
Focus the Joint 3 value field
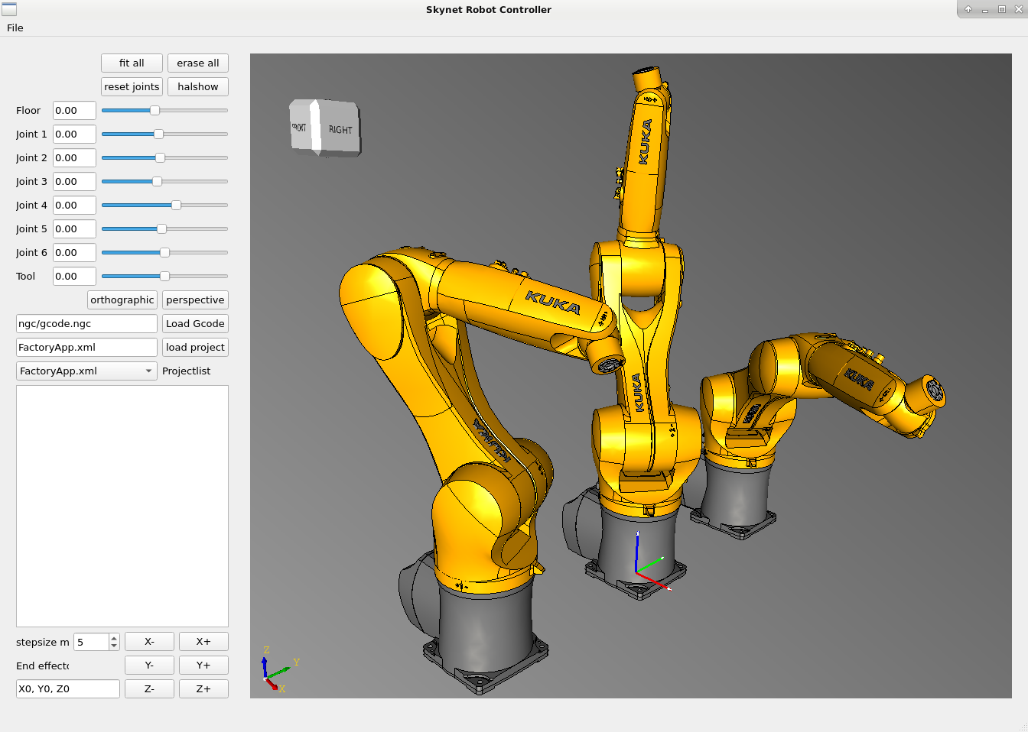click(x=74, y=182)
